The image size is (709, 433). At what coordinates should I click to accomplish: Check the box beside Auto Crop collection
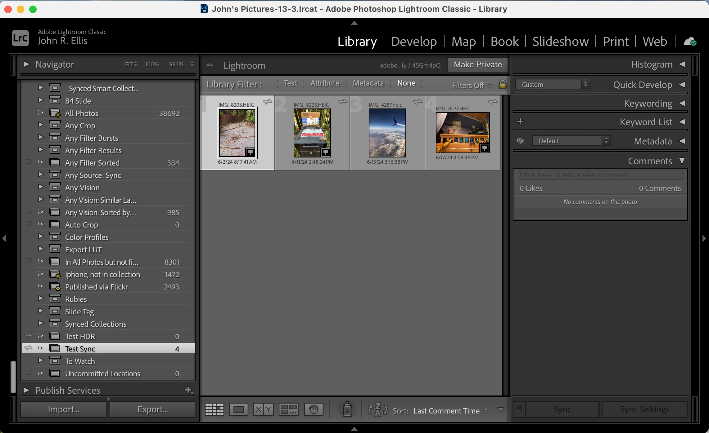[28, 224]
